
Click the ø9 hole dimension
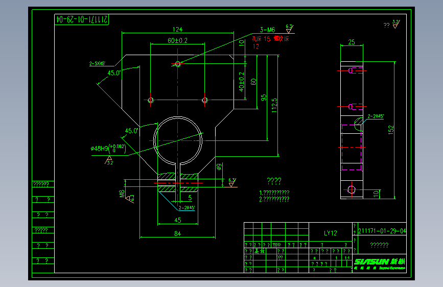click(x=219, y=167)
